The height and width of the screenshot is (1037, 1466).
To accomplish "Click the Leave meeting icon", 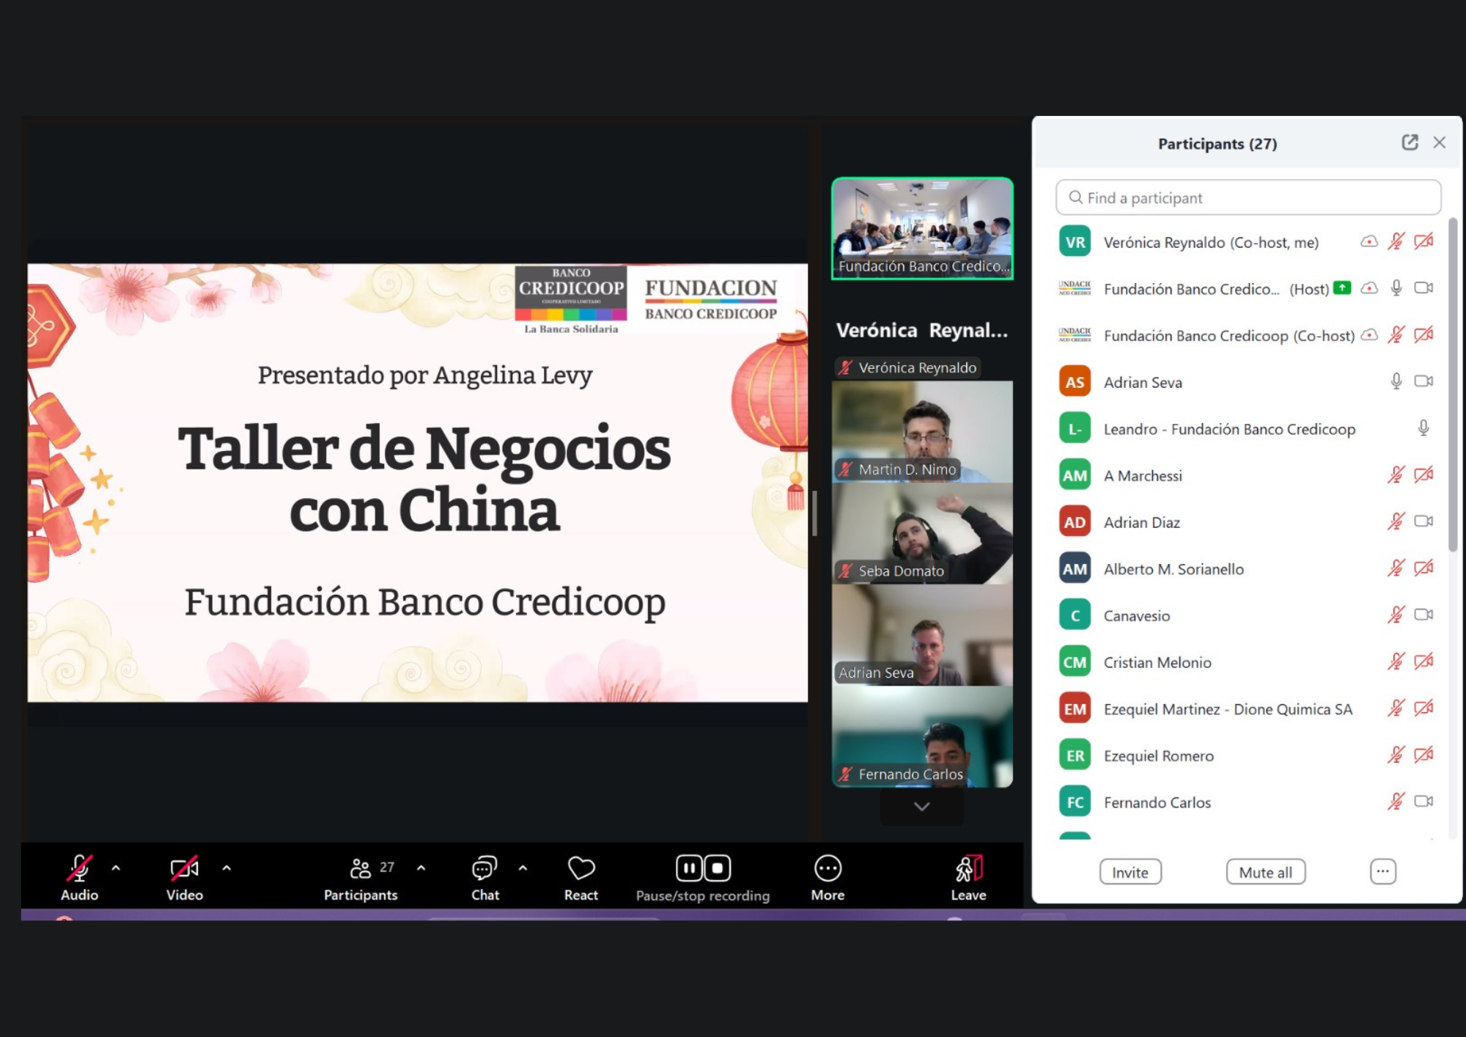I will tap(968, 869).
